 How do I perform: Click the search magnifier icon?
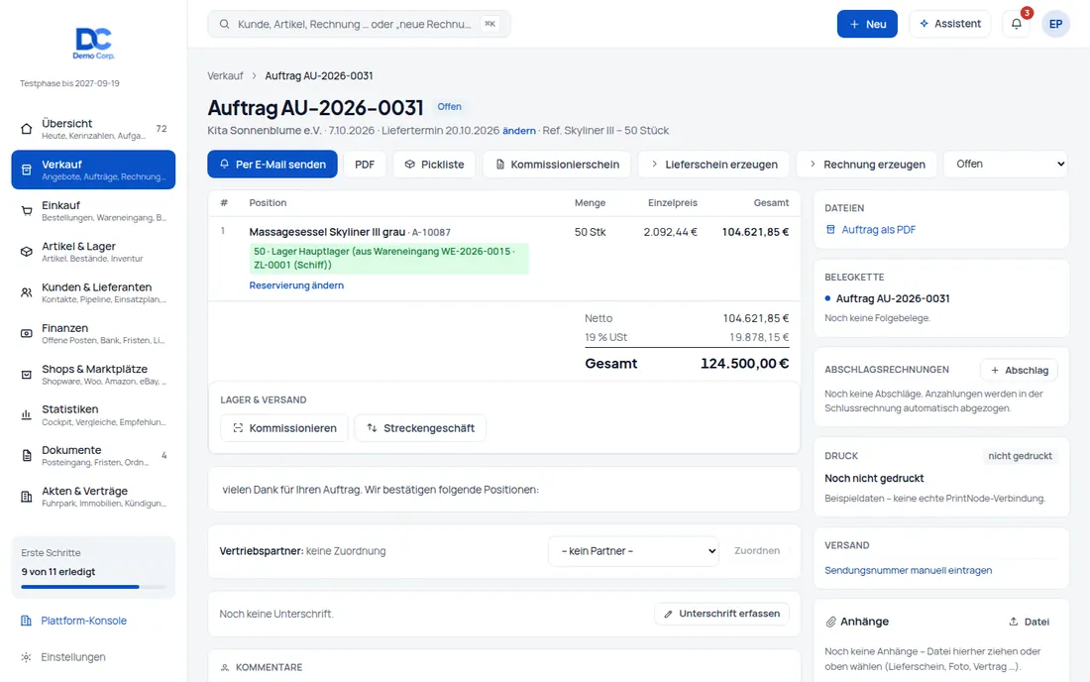pyautogui.click(x=225, y=25)
